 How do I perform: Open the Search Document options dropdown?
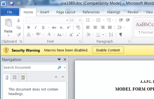tap(65, 68)
